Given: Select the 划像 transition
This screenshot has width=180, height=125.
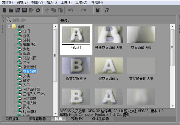Looking at the screenshot, I should (27, 49).
